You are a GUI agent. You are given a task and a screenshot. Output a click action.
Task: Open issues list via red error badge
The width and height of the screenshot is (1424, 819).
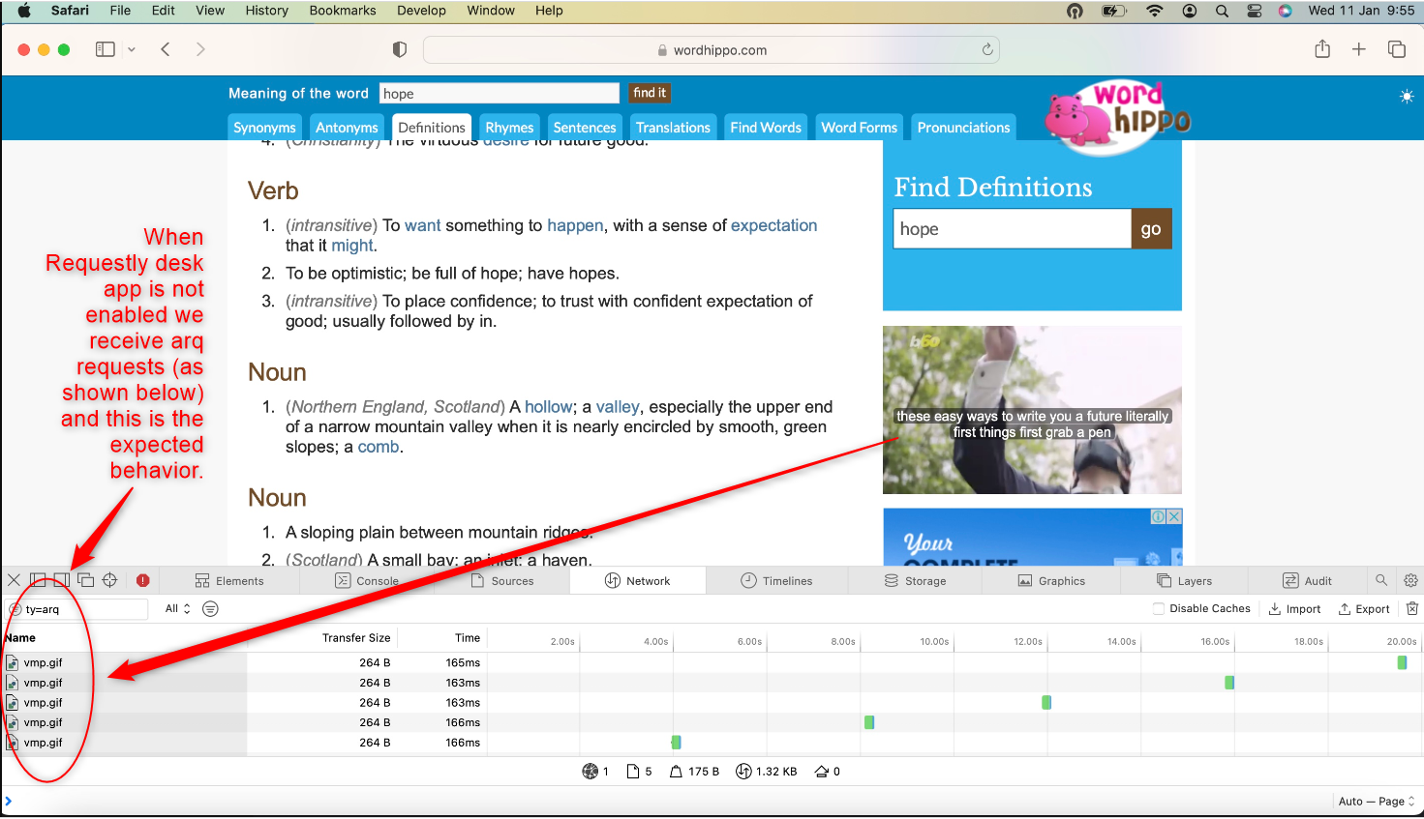tap(142, 580)
